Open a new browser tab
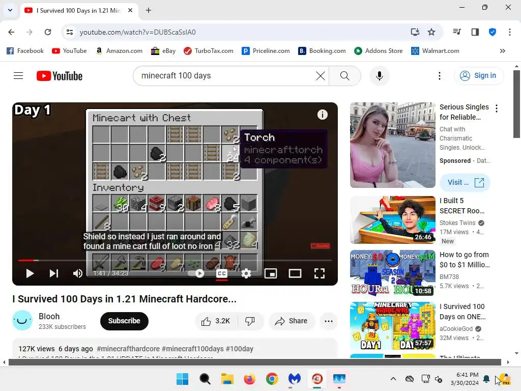Image resolution: width=521 pixels, height=391 pixels. coord(149,10)
